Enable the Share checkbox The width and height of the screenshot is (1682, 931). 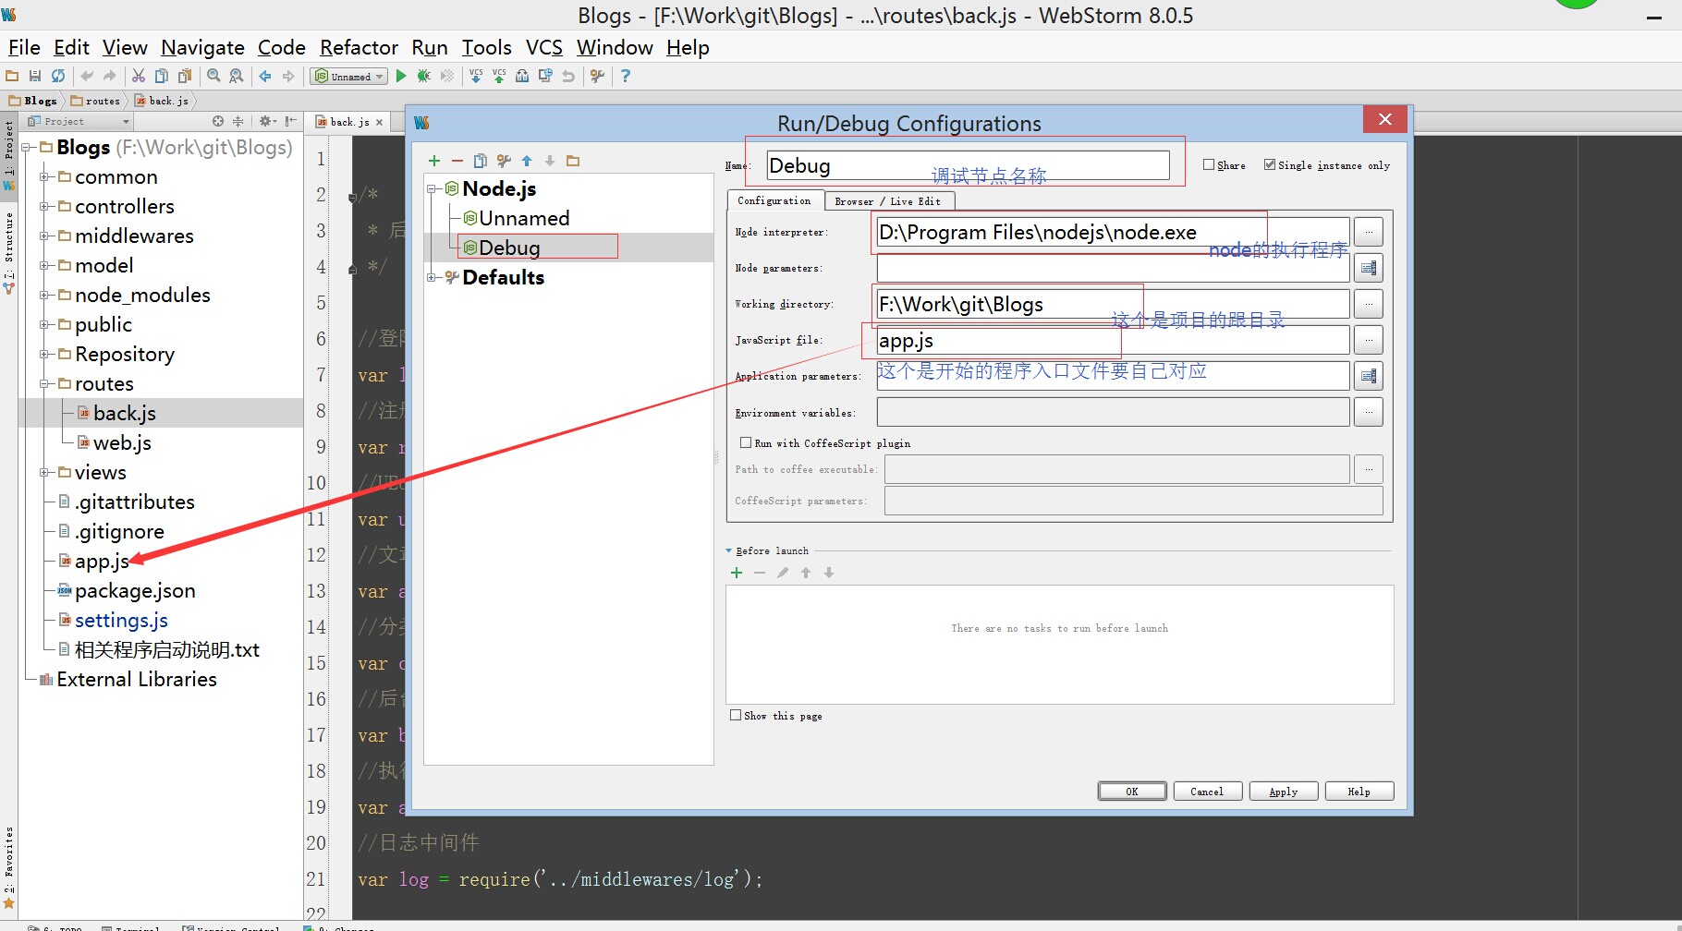click(x=1209, y=165)
